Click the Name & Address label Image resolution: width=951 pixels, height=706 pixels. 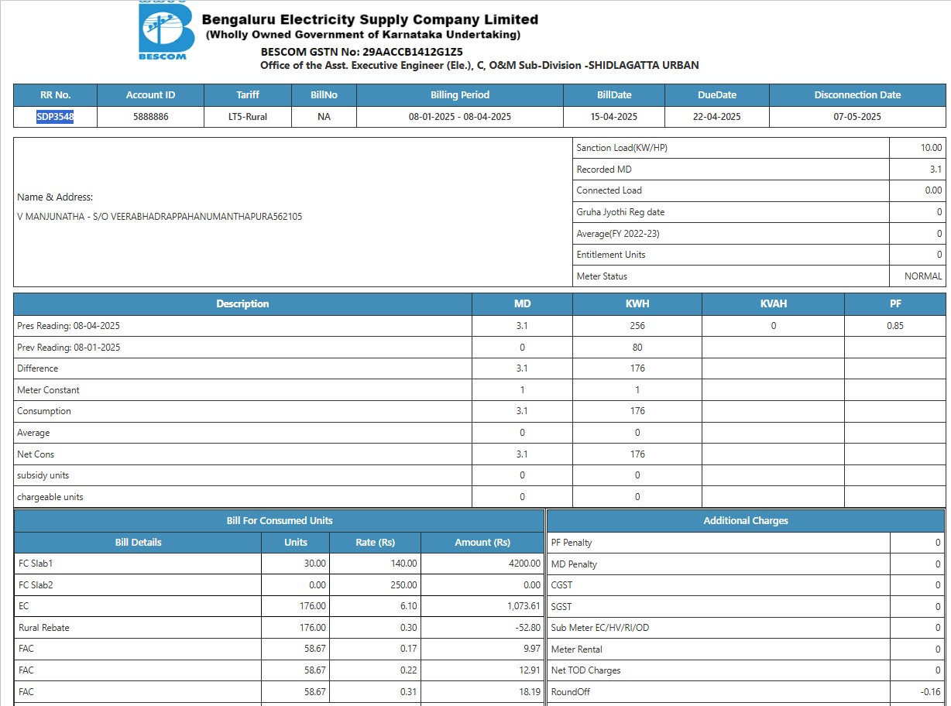pyautogui.click(x=55, y=197)
